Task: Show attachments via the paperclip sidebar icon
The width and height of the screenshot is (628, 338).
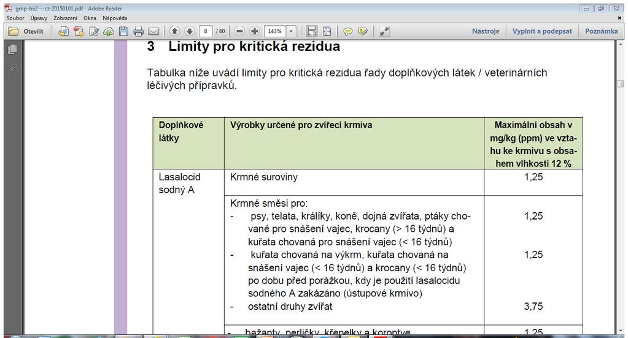Action: coord(12,69)
